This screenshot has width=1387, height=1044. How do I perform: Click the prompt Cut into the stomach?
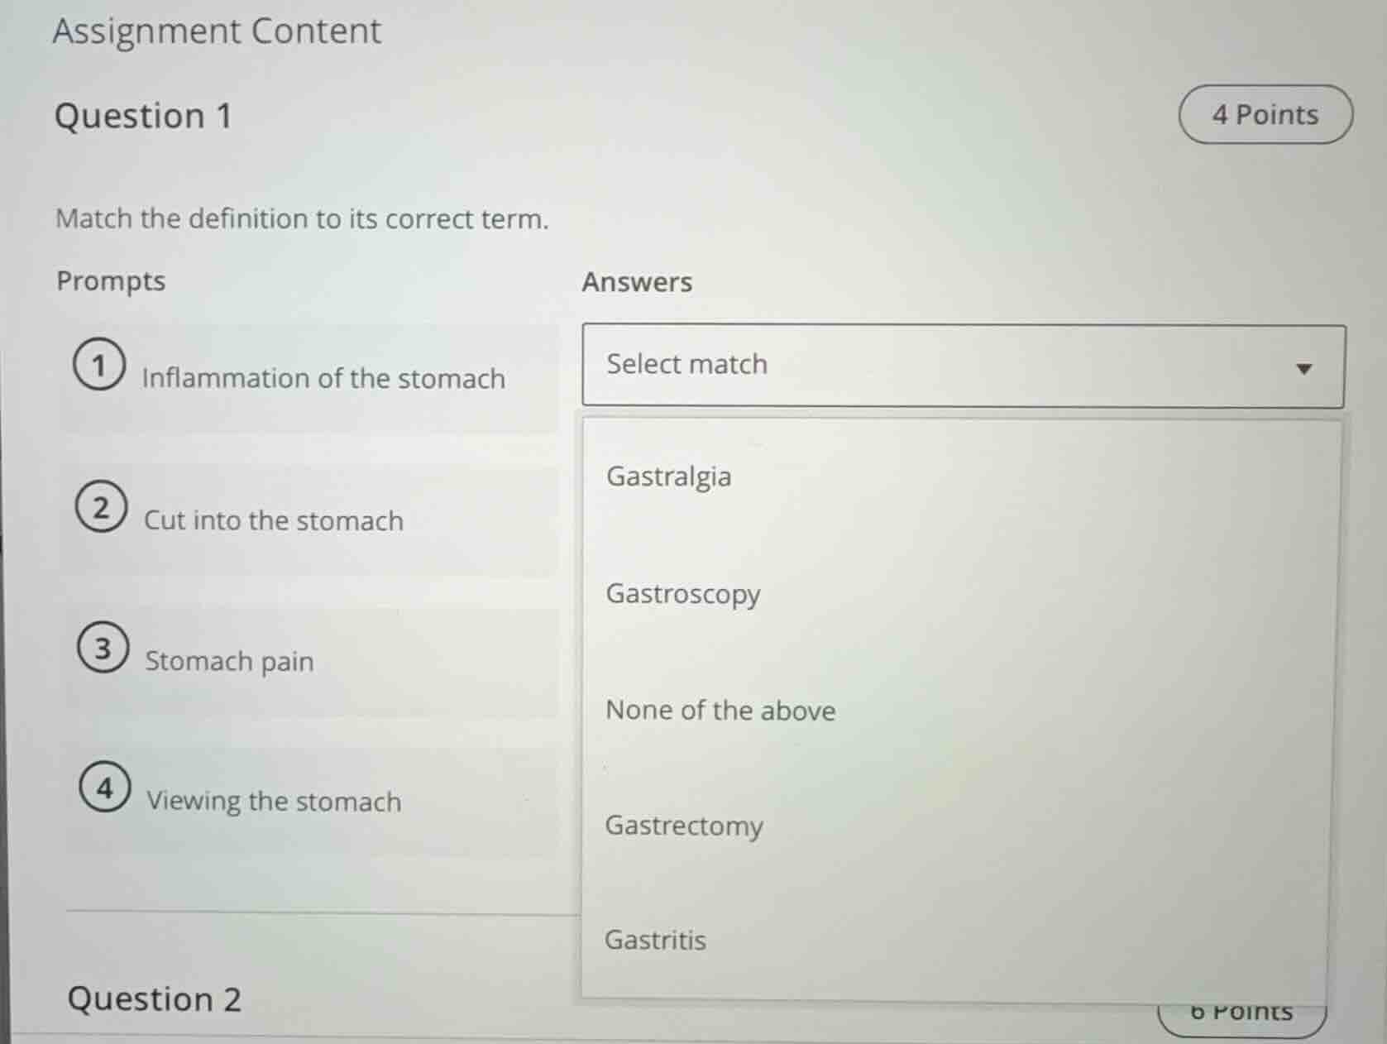(273, 520)
